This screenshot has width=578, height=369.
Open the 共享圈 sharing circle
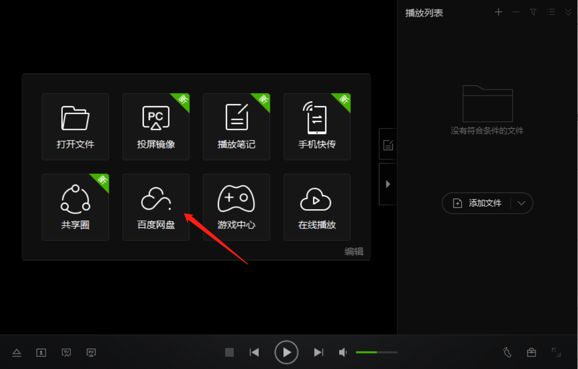coord(75,207)
